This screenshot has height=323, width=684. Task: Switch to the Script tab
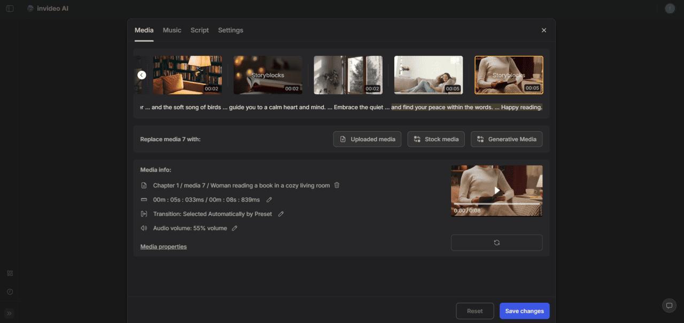[x=199, y=30]
